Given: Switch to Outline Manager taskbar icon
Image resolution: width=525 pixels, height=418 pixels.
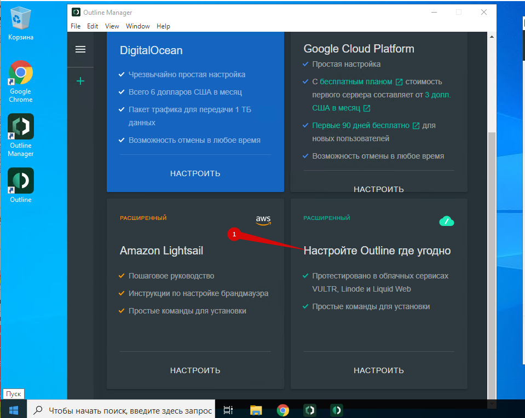Looking at the screenshot, I should pos(310,410).
